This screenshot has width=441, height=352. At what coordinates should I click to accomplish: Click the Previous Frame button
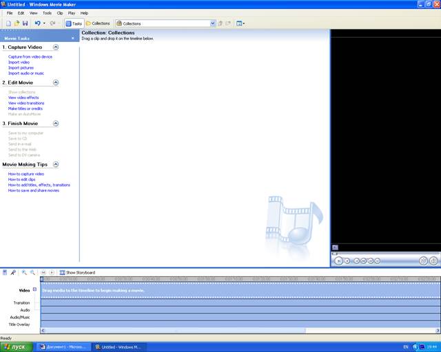pyautogui.click(x=363, y=261)
